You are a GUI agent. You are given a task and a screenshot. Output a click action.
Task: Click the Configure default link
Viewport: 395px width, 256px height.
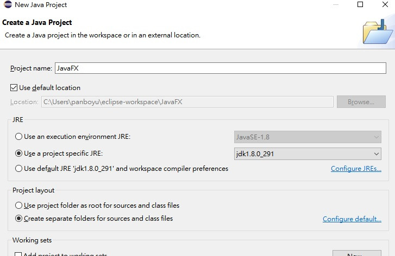point(352,219)
